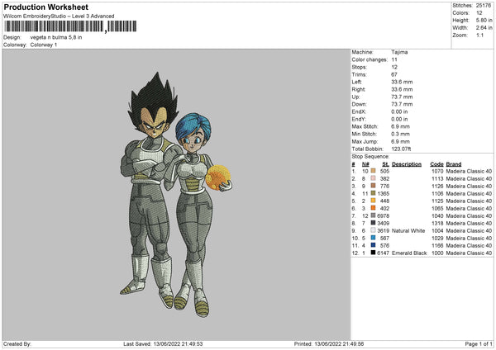496x350 pixels.
Task: Click the barcode under the worksheet title
Action: [70, 26]
